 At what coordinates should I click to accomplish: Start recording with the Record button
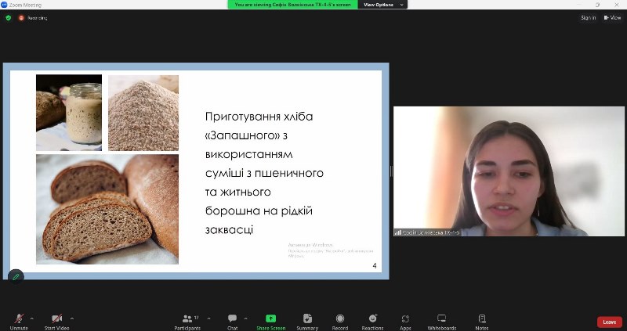tap(340, 319)
